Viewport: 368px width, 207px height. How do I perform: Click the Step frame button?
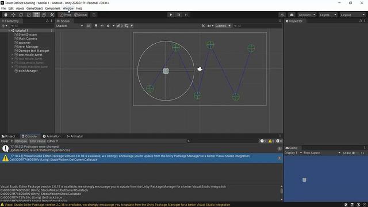coord(186,15)
